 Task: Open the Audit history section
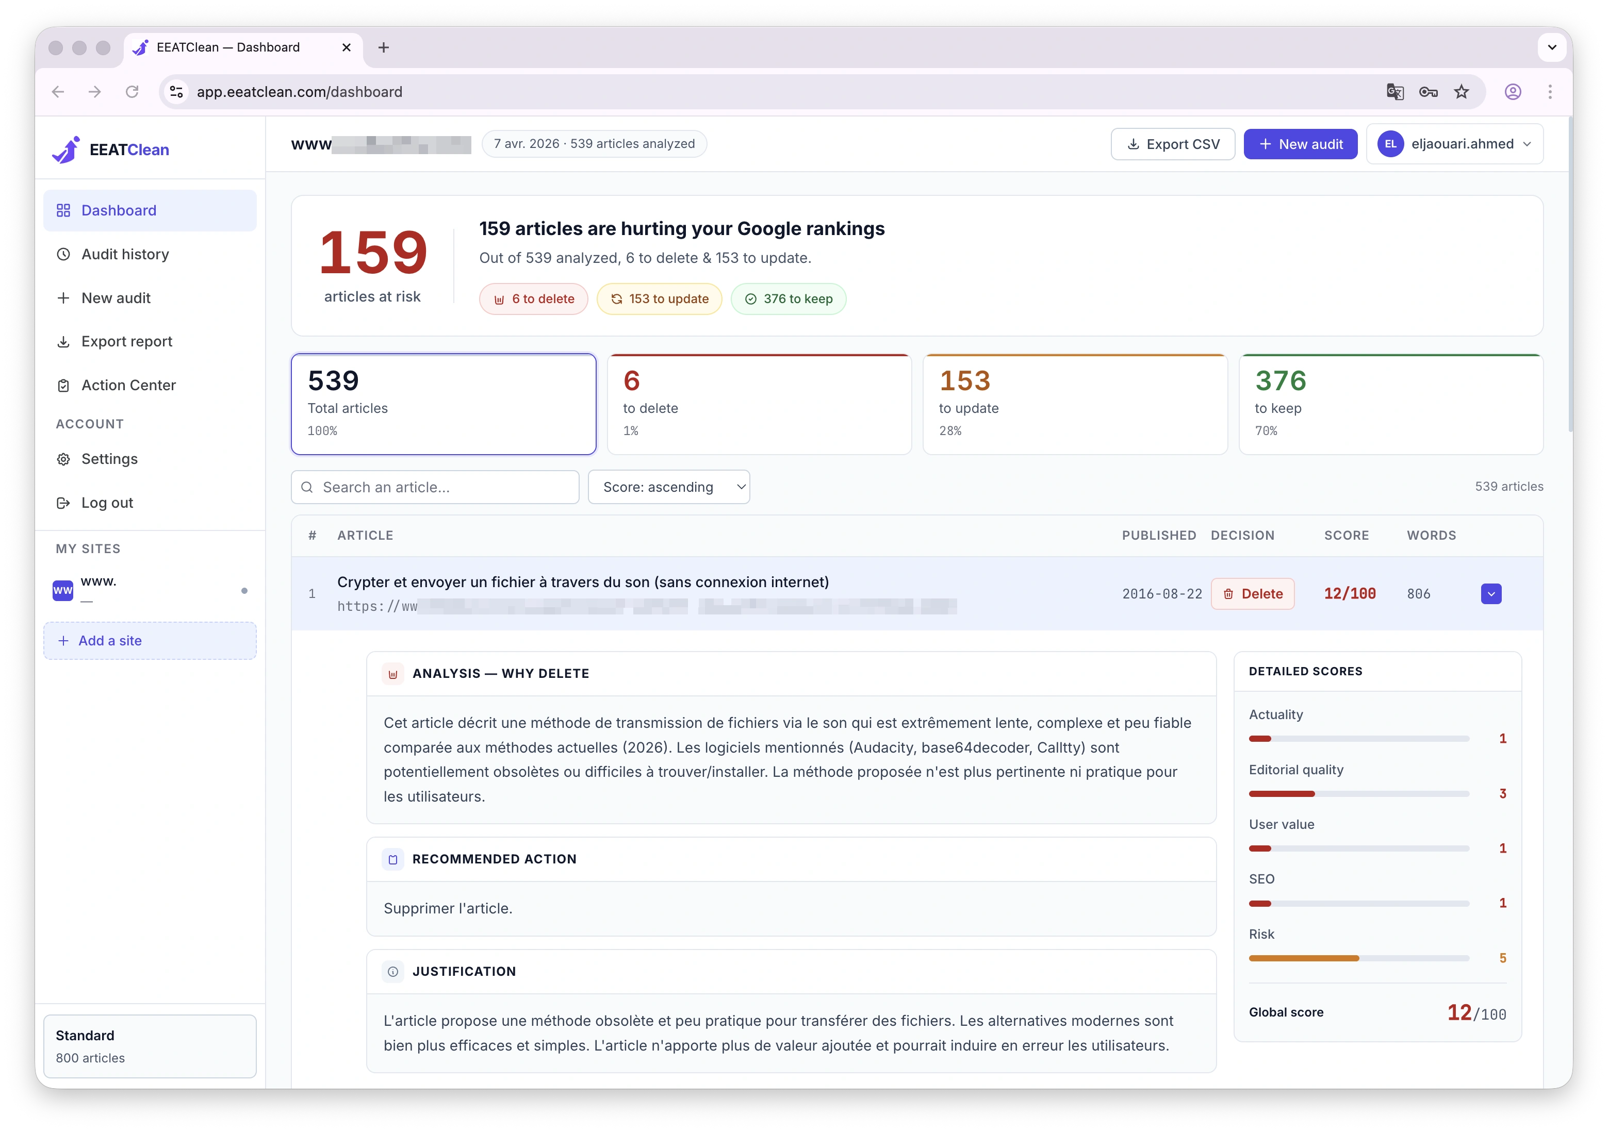[125, 254]
